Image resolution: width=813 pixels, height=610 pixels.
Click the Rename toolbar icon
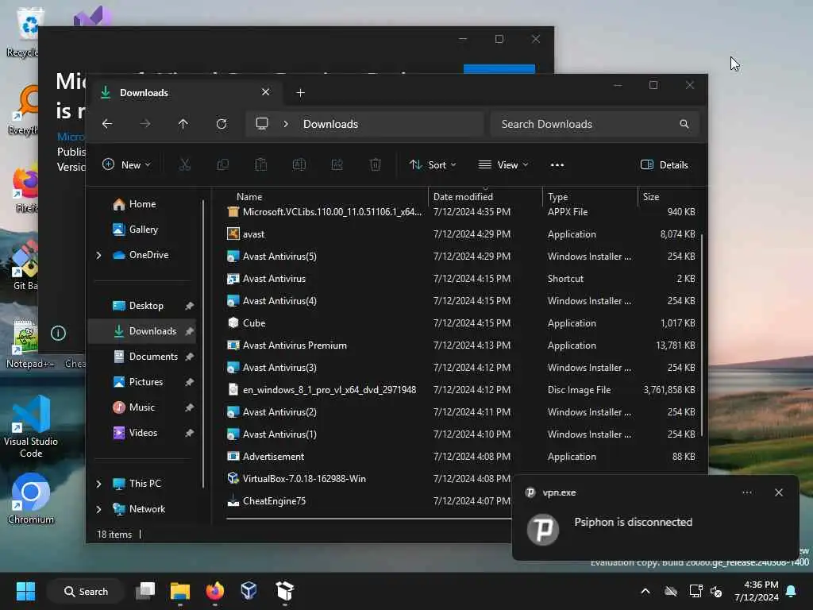(x=299, y=165)
